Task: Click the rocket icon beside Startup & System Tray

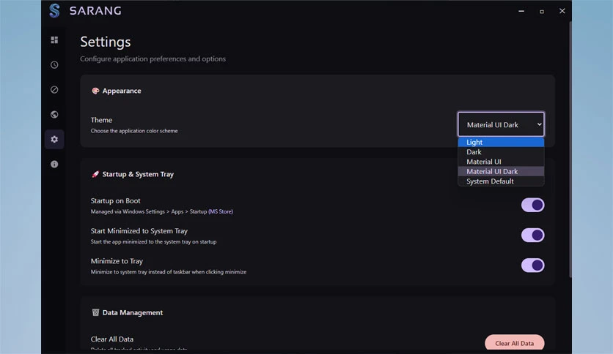Action: coord(95,174)
